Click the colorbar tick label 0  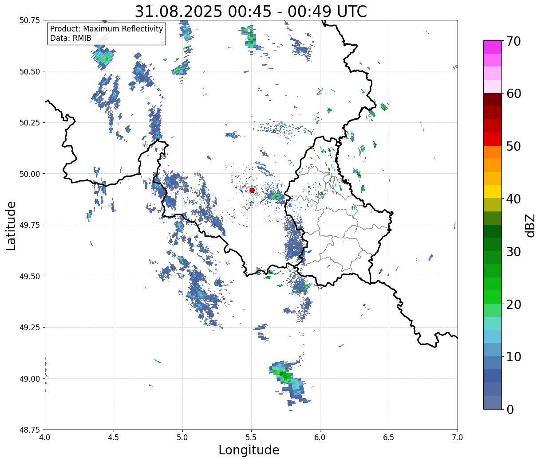(x=510, y=409)
